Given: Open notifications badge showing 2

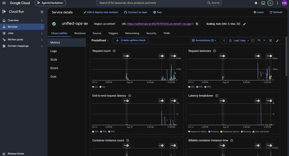Looking at the screenshot, I should (x=270, y=3).
